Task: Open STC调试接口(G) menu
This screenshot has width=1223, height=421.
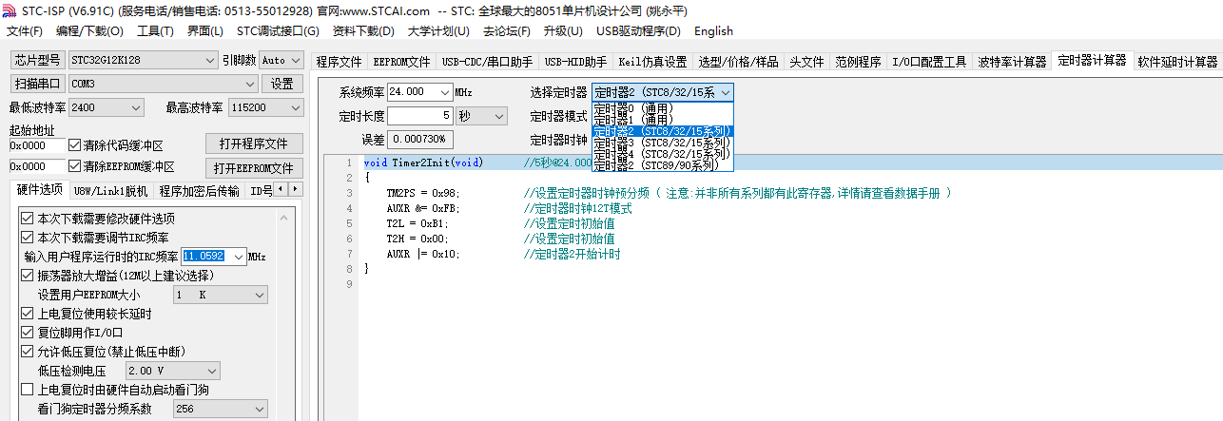Action: click(278, 31)
